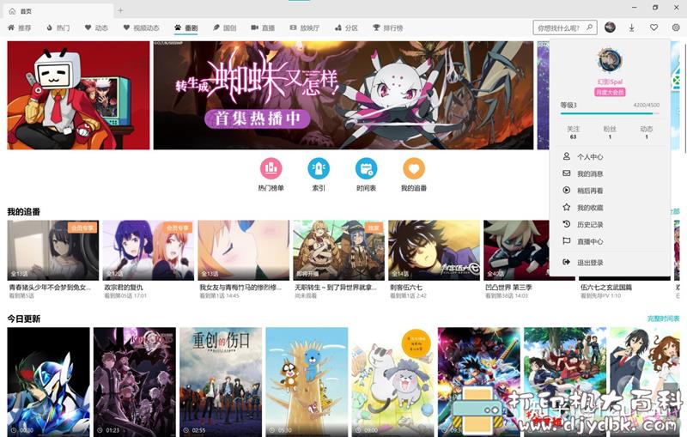Select the 首页 window tab
Viewport: 687px width, 437px height.
58,11
